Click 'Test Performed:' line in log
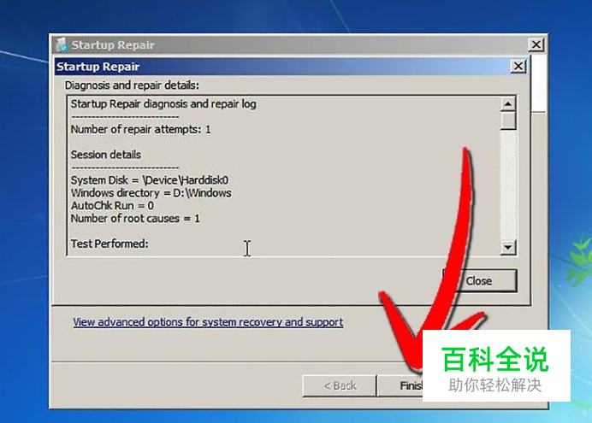 point(110,244)
